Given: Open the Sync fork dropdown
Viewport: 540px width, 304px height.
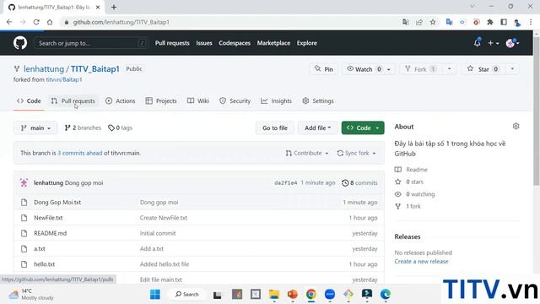Looking at the screenshot, I should click(x=356, y=153).
